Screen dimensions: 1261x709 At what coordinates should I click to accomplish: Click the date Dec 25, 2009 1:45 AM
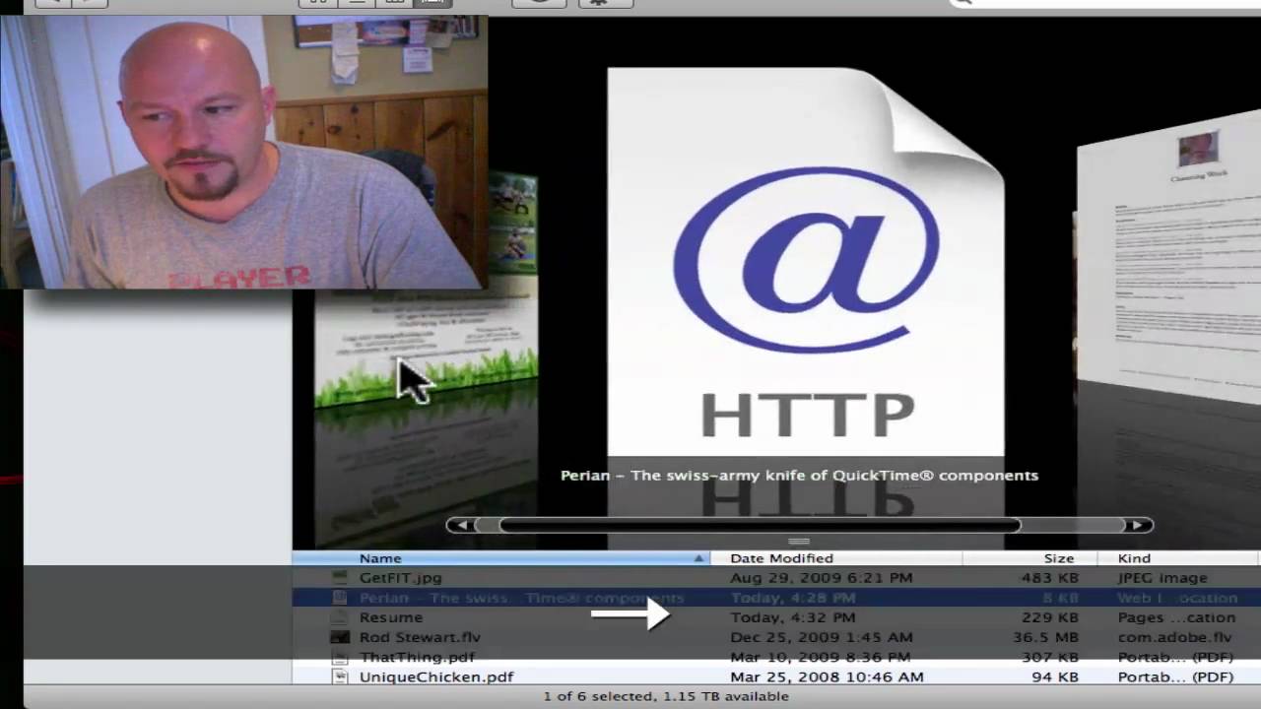point(822,637)
